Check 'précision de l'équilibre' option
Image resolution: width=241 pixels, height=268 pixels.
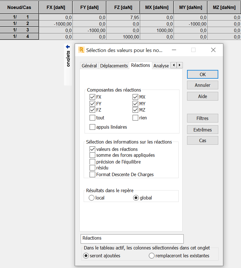pyautogui.click(x=92, y=162)
